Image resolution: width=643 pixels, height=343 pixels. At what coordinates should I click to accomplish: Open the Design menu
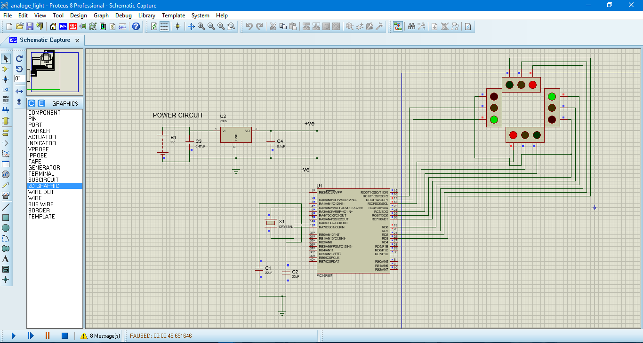[79, 16]
